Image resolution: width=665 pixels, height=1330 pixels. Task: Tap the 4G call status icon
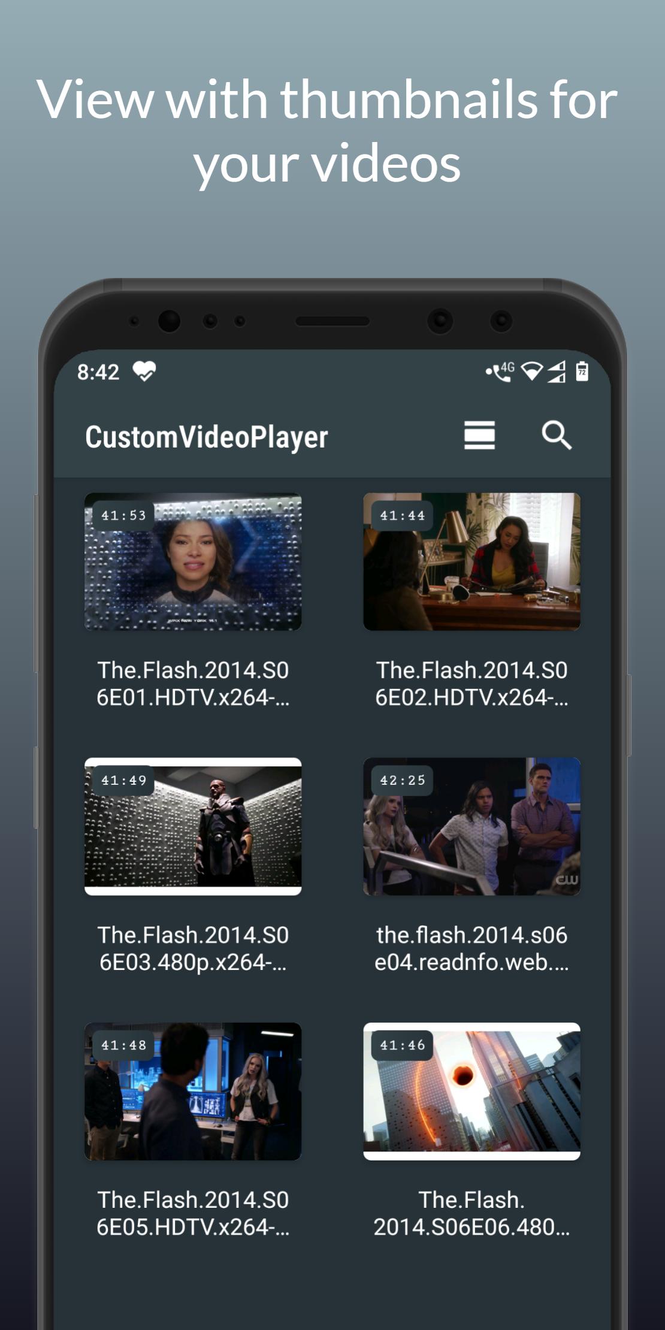(500, 372)
